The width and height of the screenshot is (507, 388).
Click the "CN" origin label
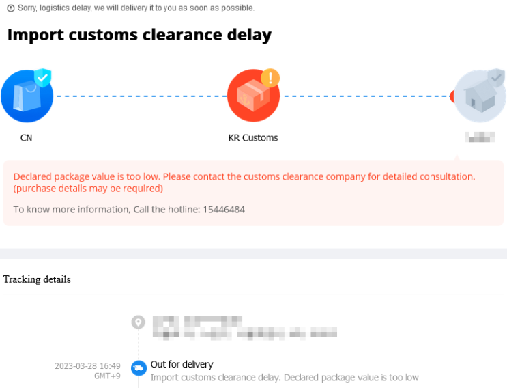pyautogui.click(x=26, y=138)
